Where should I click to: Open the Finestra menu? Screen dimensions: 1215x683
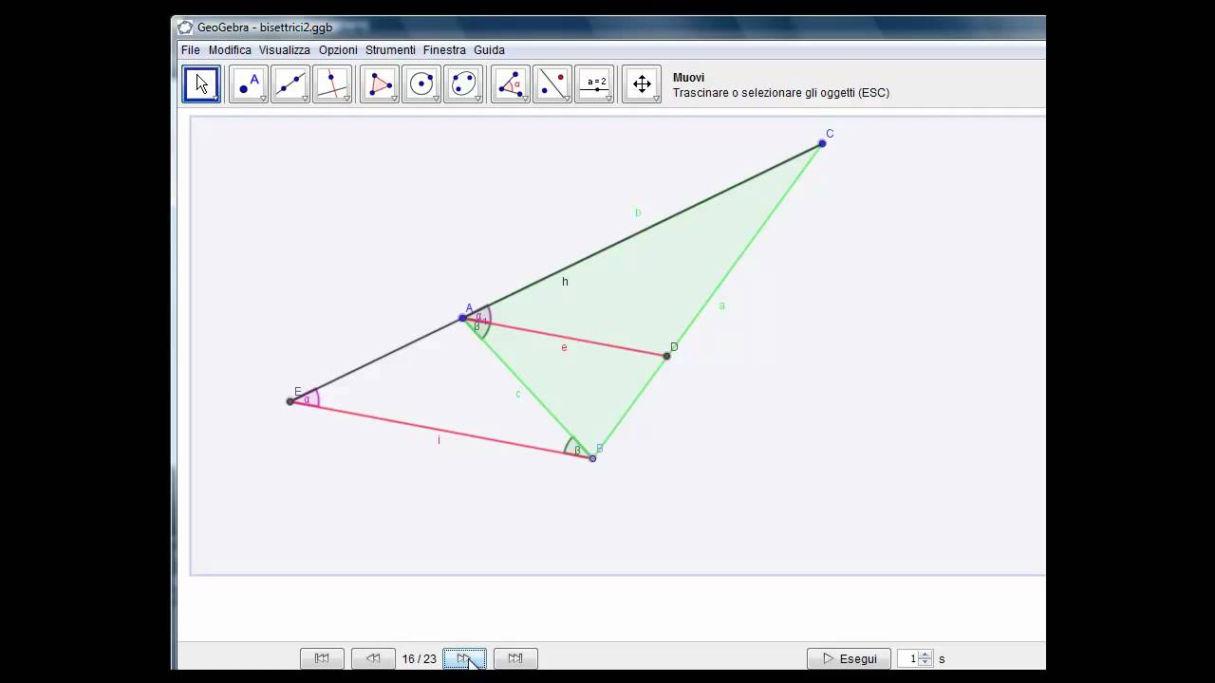click(444, 50)
